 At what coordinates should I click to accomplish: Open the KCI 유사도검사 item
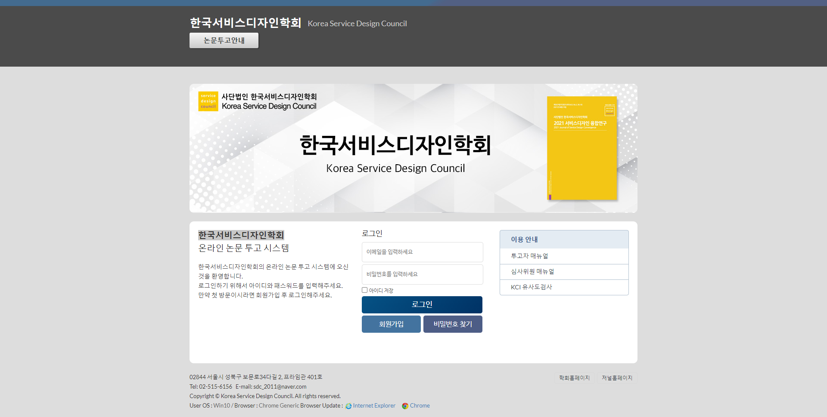[x=564, y=287]
